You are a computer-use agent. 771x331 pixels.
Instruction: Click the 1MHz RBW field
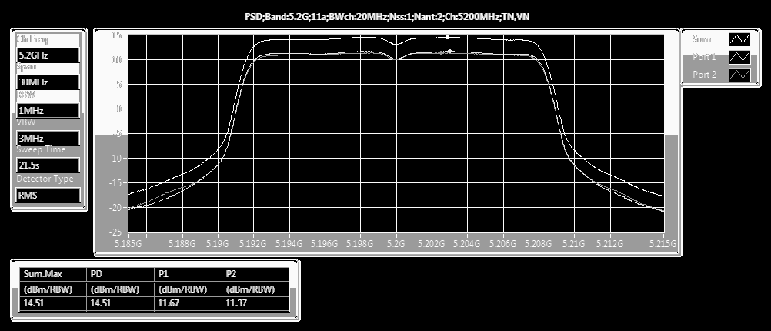click(x=48, y=111)
